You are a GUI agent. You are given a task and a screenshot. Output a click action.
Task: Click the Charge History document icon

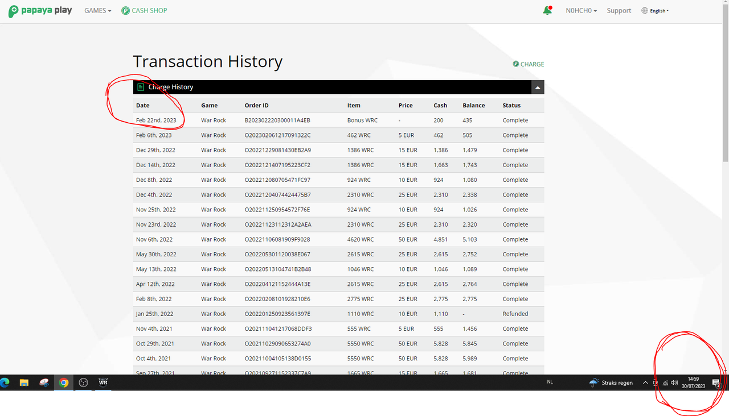click(141, 87)
